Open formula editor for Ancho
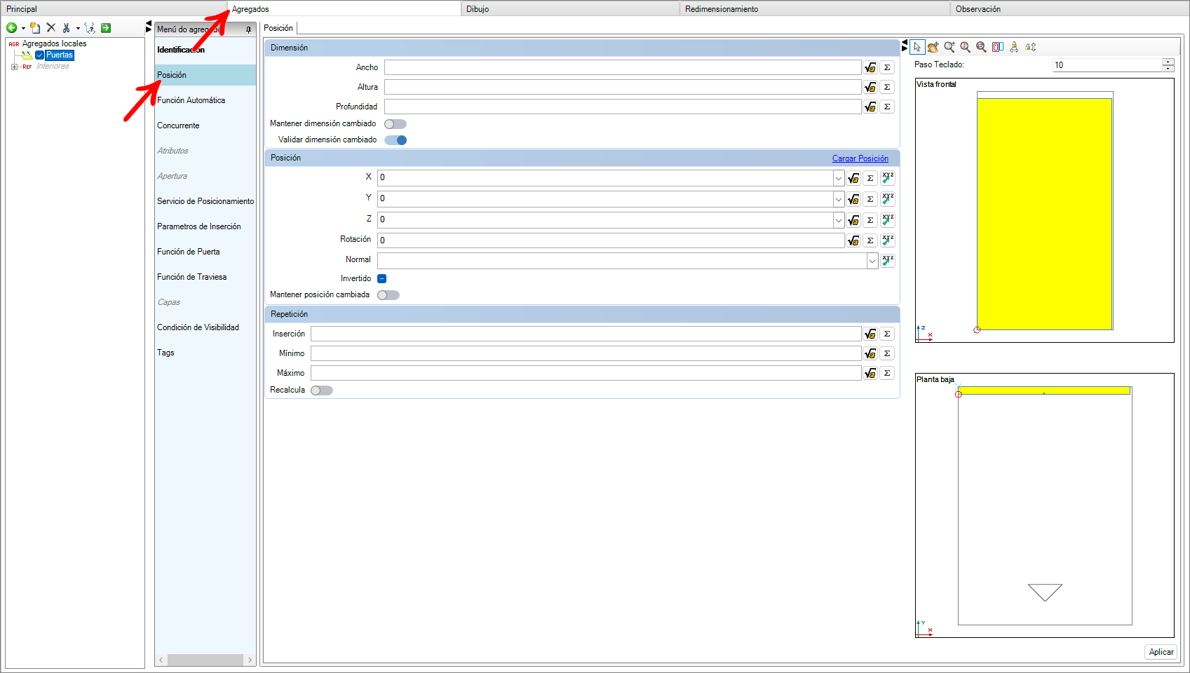 (x=870, y=67)
